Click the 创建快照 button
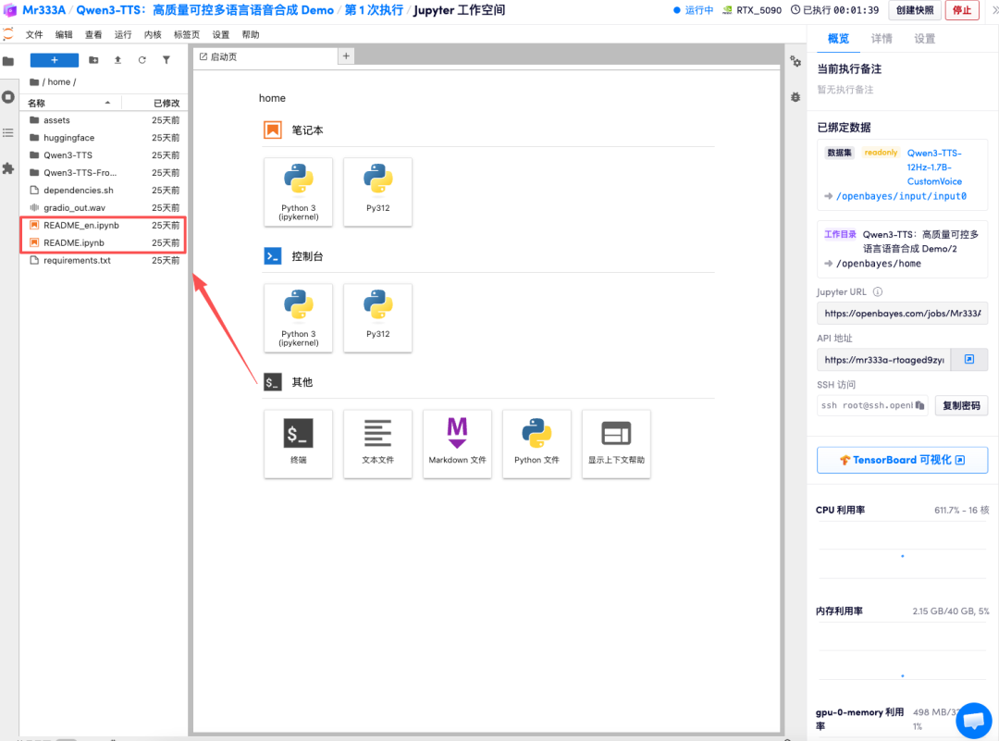 pyautogui.click(x=915, y=10)
